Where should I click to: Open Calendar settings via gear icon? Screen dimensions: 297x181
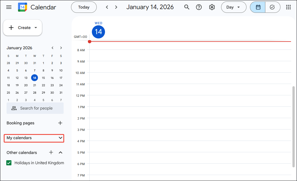212,7
